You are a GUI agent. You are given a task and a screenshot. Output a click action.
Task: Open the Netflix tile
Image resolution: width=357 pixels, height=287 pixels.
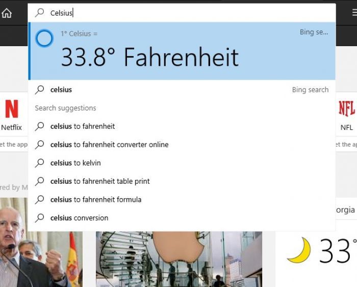12,115
